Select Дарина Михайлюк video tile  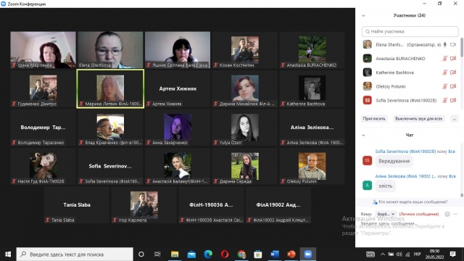pyautogui.click(x=245, y=88)
